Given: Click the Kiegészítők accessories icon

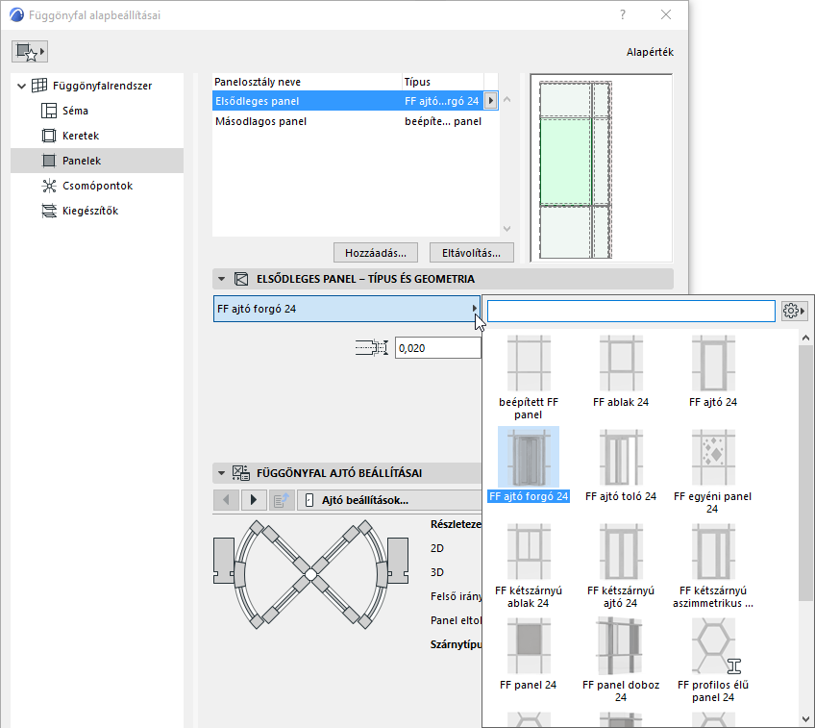Looking at the screenshot, I should (x=49, y=211).
